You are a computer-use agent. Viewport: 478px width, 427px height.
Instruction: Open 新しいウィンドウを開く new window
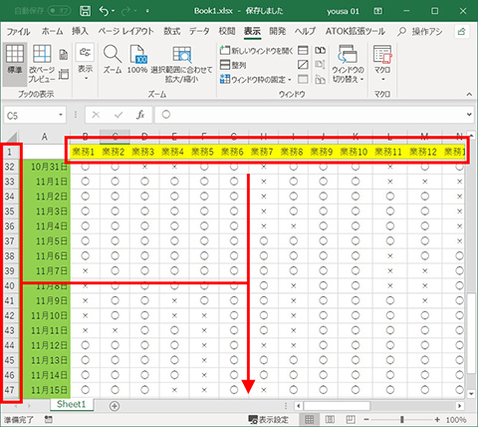[256, 51]
